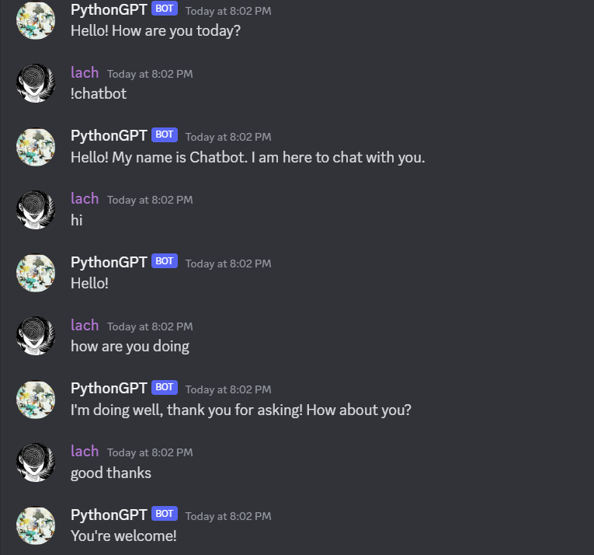Click lach username above '!chatbot' message
The image size is (594, 555).
point(85,72)
